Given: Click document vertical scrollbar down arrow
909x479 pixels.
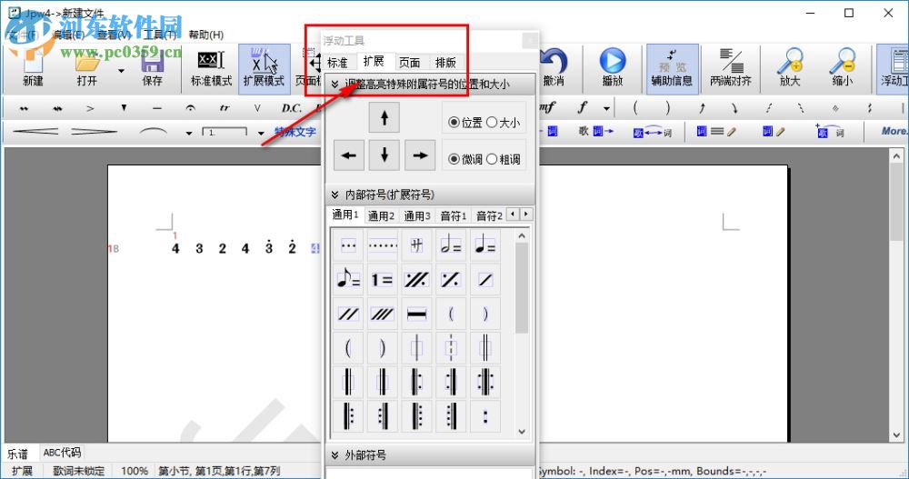Looking at the screenshot, I should [897, 434].
